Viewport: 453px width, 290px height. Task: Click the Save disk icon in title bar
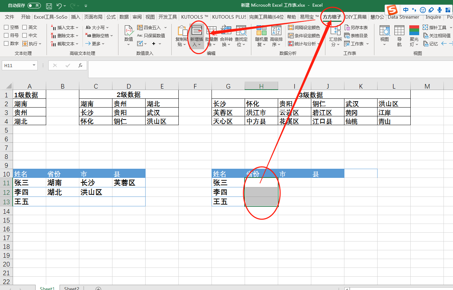[49, 6]
